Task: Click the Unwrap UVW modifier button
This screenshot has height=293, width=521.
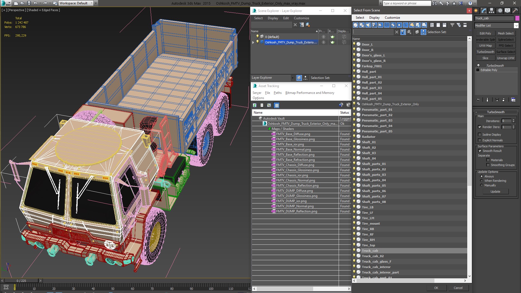Action: (506, 58)
